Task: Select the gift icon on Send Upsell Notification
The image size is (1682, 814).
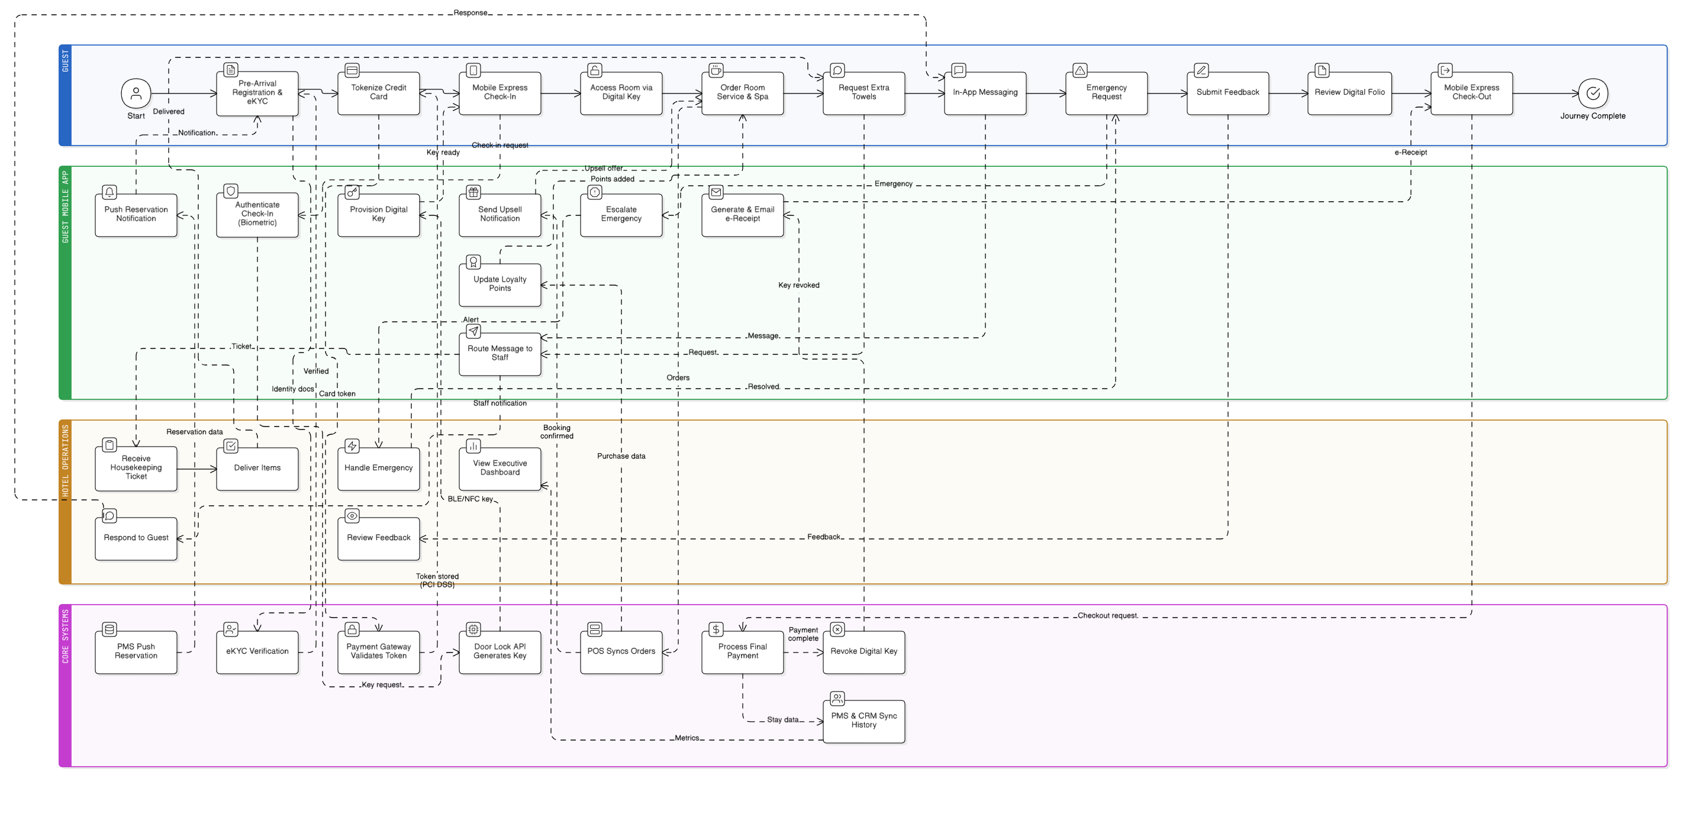Action: pyautogui.click(x=473, y=193)
